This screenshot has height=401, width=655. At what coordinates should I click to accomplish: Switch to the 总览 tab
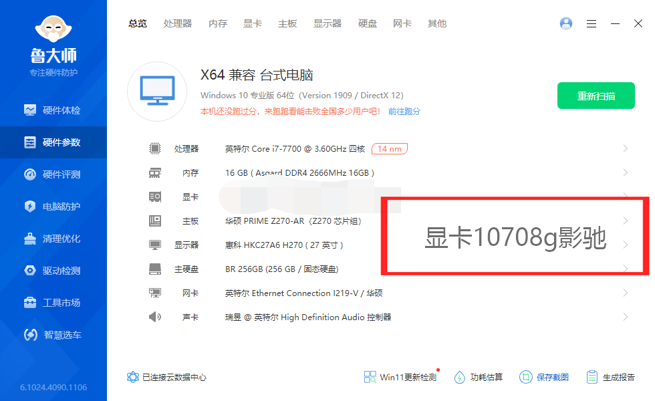point(138,24)
